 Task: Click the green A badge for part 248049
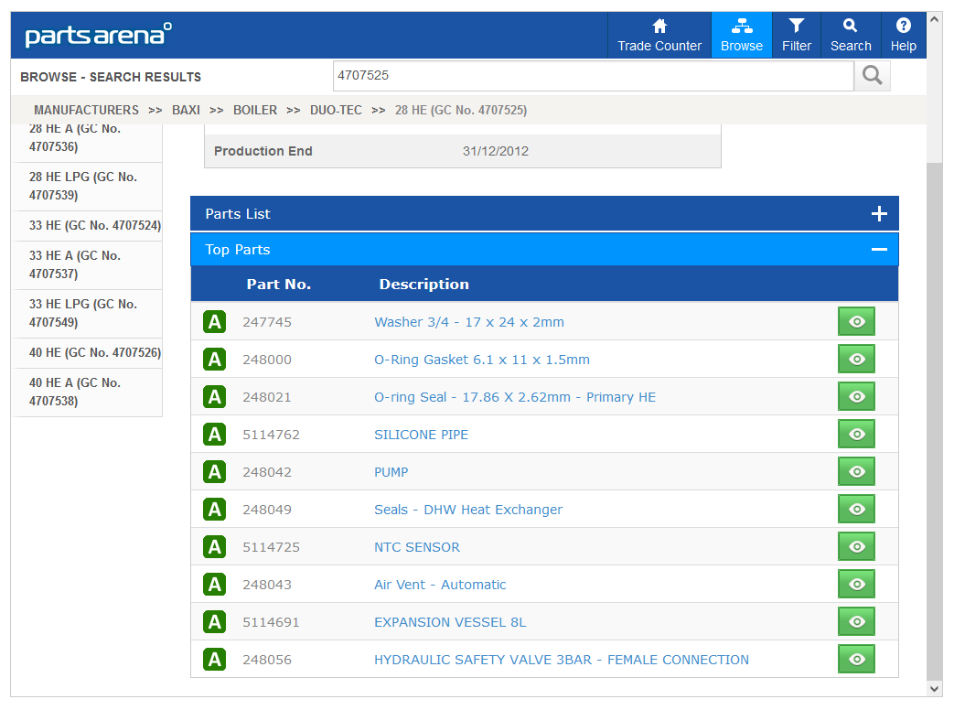(214, 510)
